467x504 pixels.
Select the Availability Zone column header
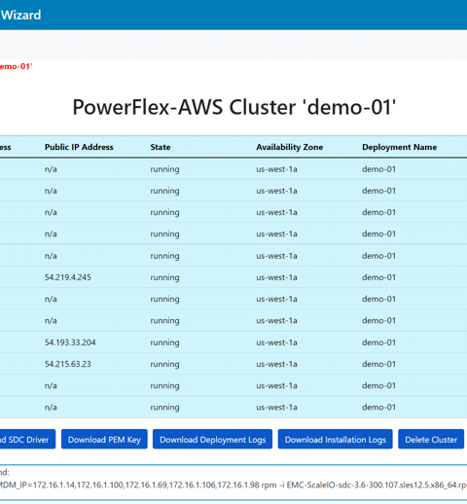290,147
